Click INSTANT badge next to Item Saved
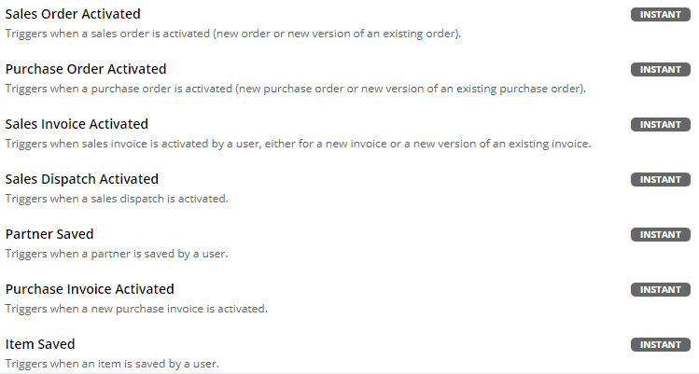The width and height of the screenshot is (699, 374). 660,344
